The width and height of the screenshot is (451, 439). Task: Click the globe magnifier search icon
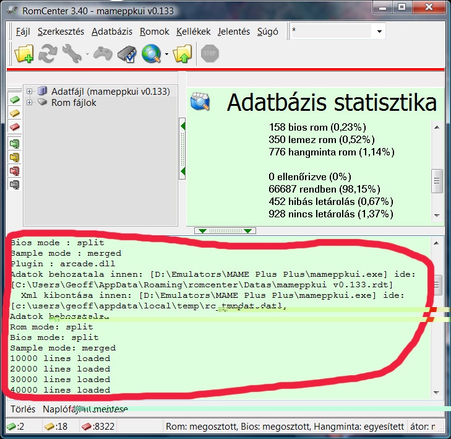(x=152, y=53)
